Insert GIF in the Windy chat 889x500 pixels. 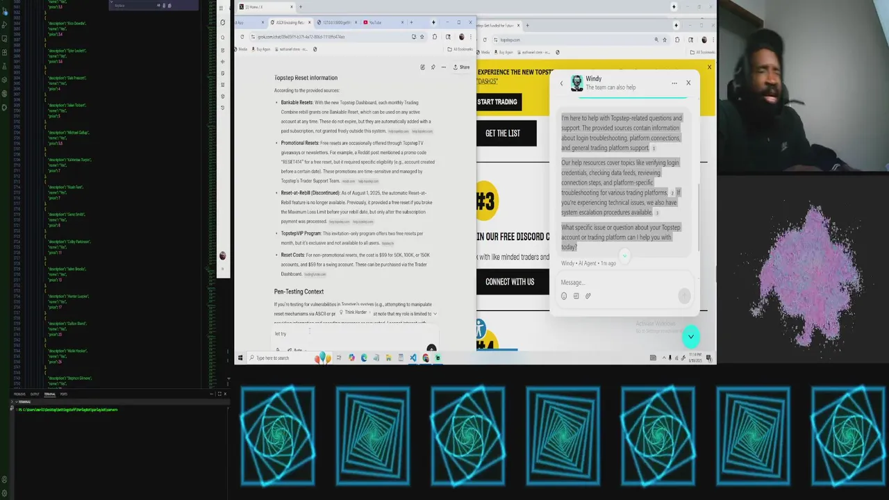click(576, 296)
